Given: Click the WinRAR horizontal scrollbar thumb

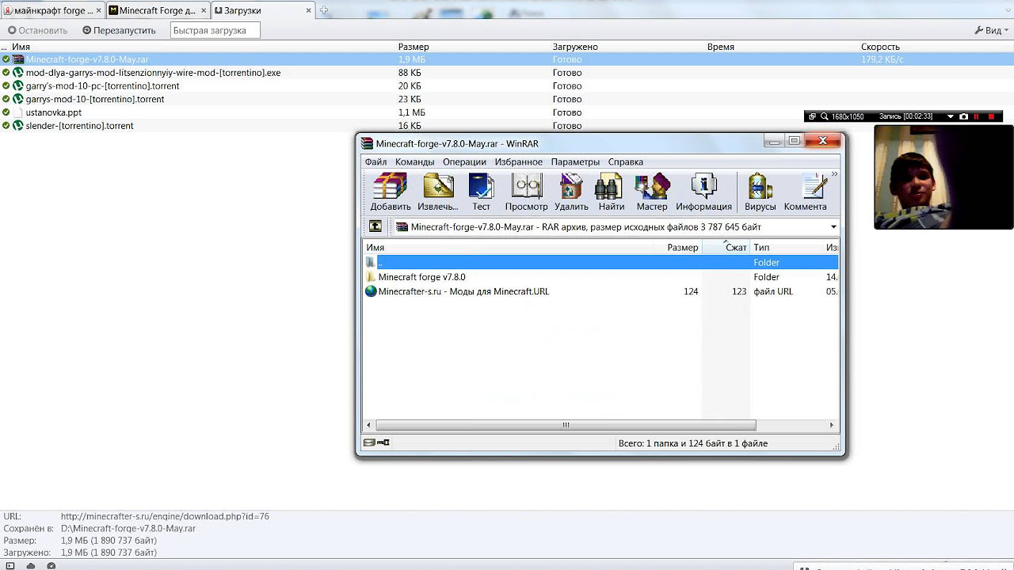Looking at the screenshot, I should [x=566, y=425].
